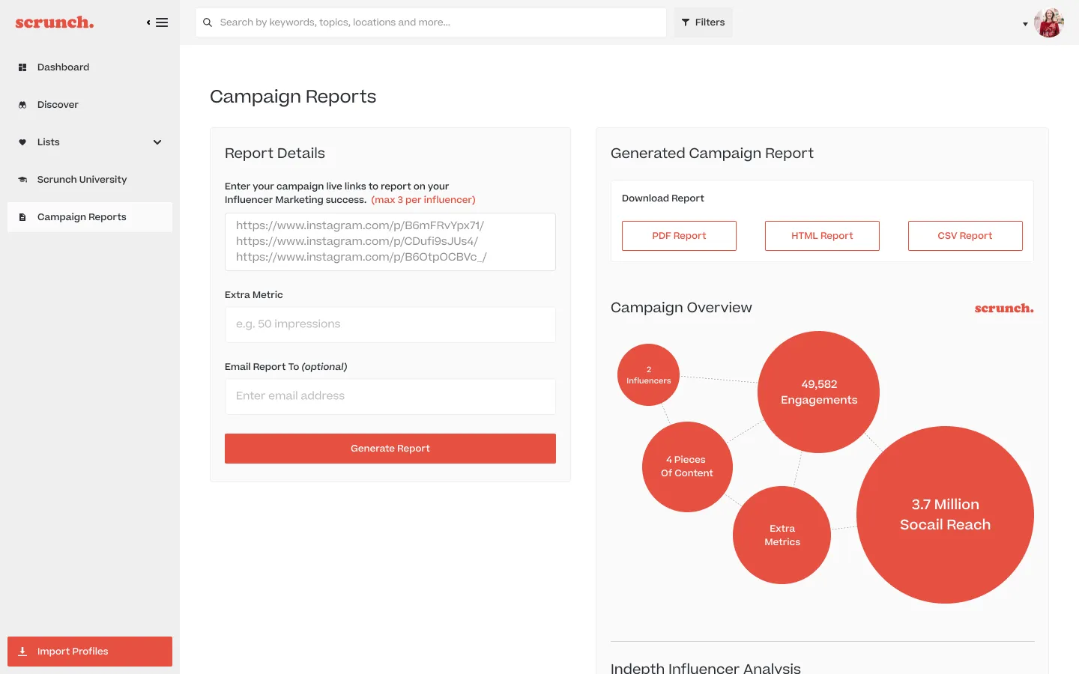This screenshot has height=674, width=1079.
Task: Focus the keyword search field
Action: [431, 22]
